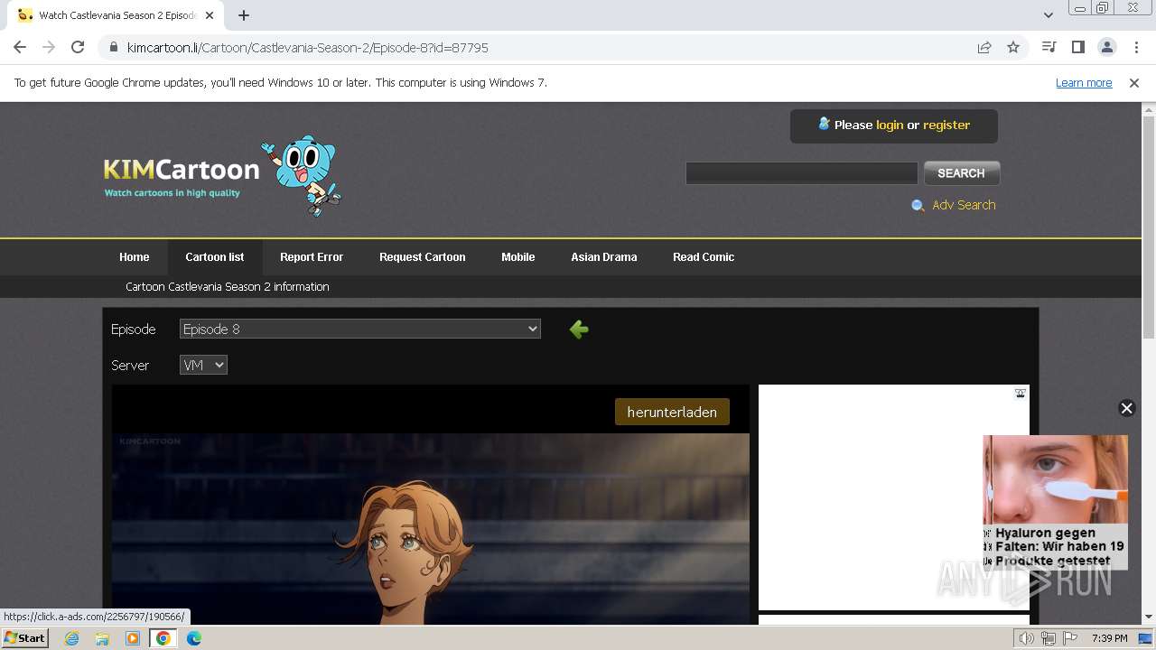Open the Cartoon list menu item

pyautogui.click(x=215, y=257)
